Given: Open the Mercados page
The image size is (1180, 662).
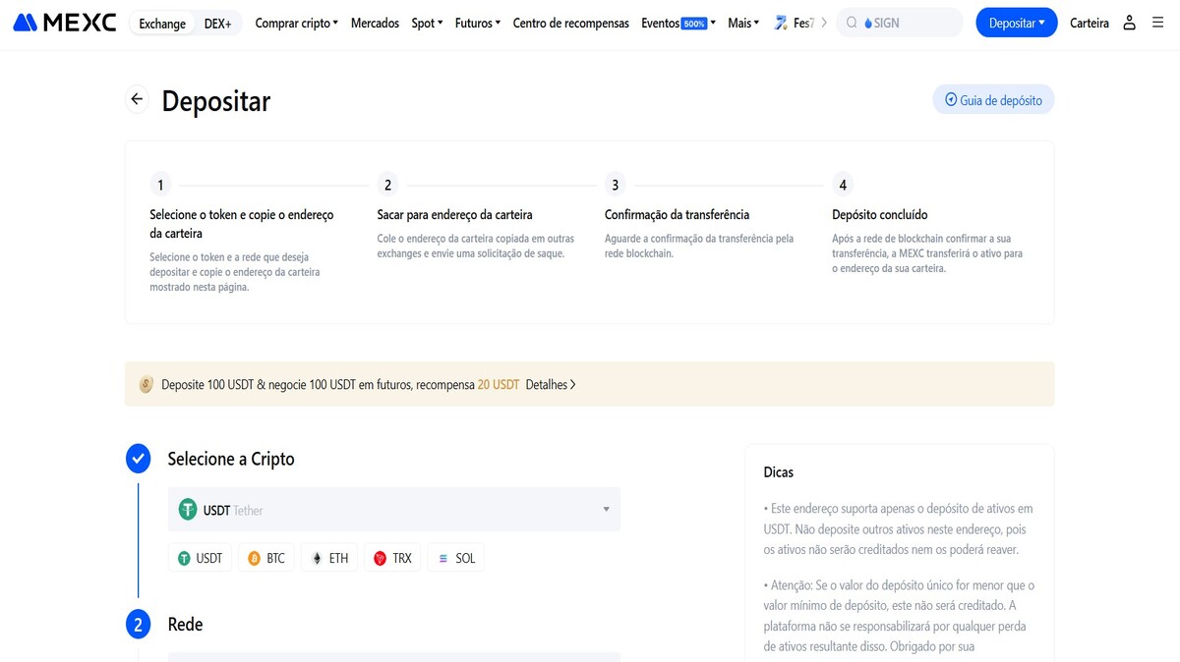Looking at the screenshot, I should click(375, 23).
